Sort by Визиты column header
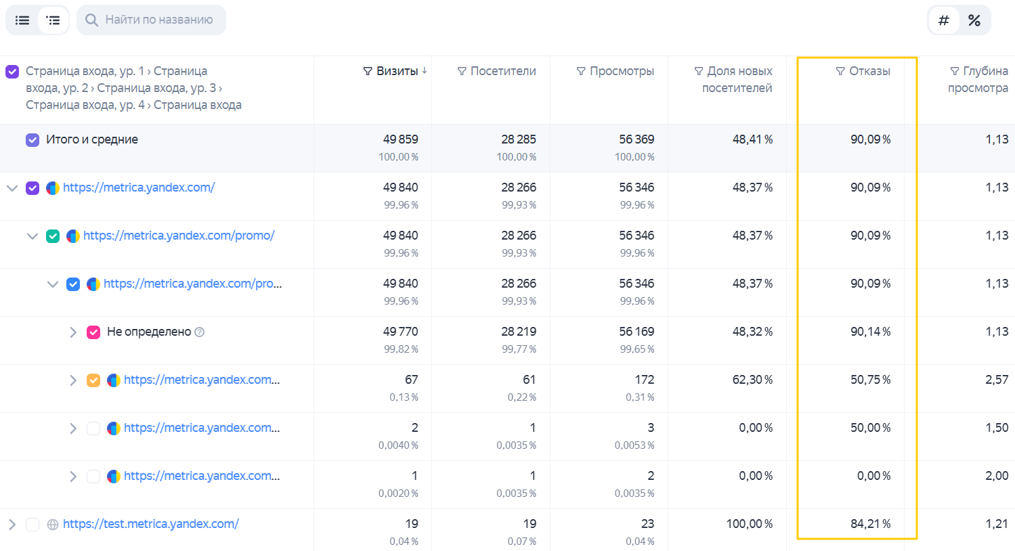Viewport: 1015px width, 551px height. (x=397, y=71)
